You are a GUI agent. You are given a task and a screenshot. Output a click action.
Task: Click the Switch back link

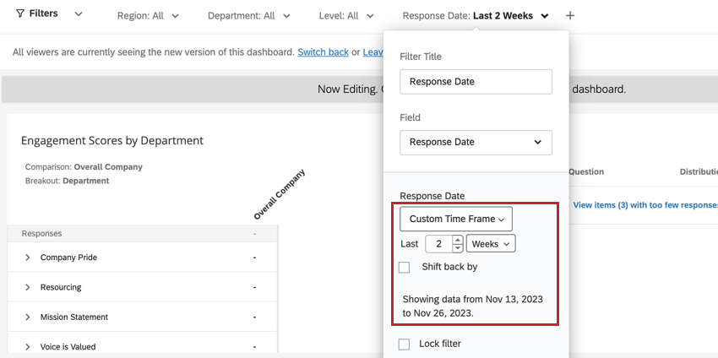[x=323, y=52]
